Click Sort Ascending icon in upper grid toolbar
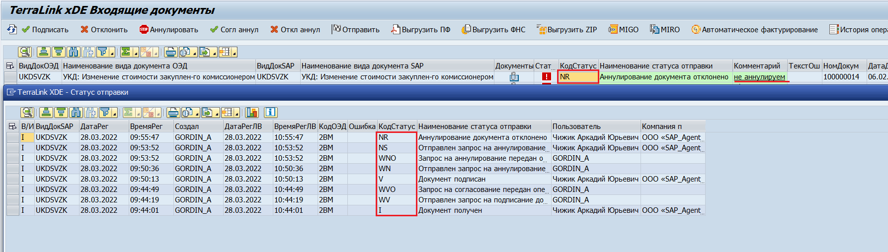The height and width of the screenshot is (252, 888). click(44, 52)
